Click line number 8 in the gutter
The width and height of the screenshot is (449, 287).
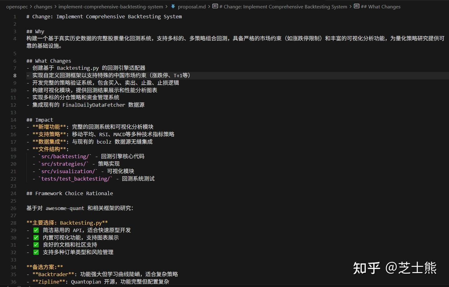14,75
